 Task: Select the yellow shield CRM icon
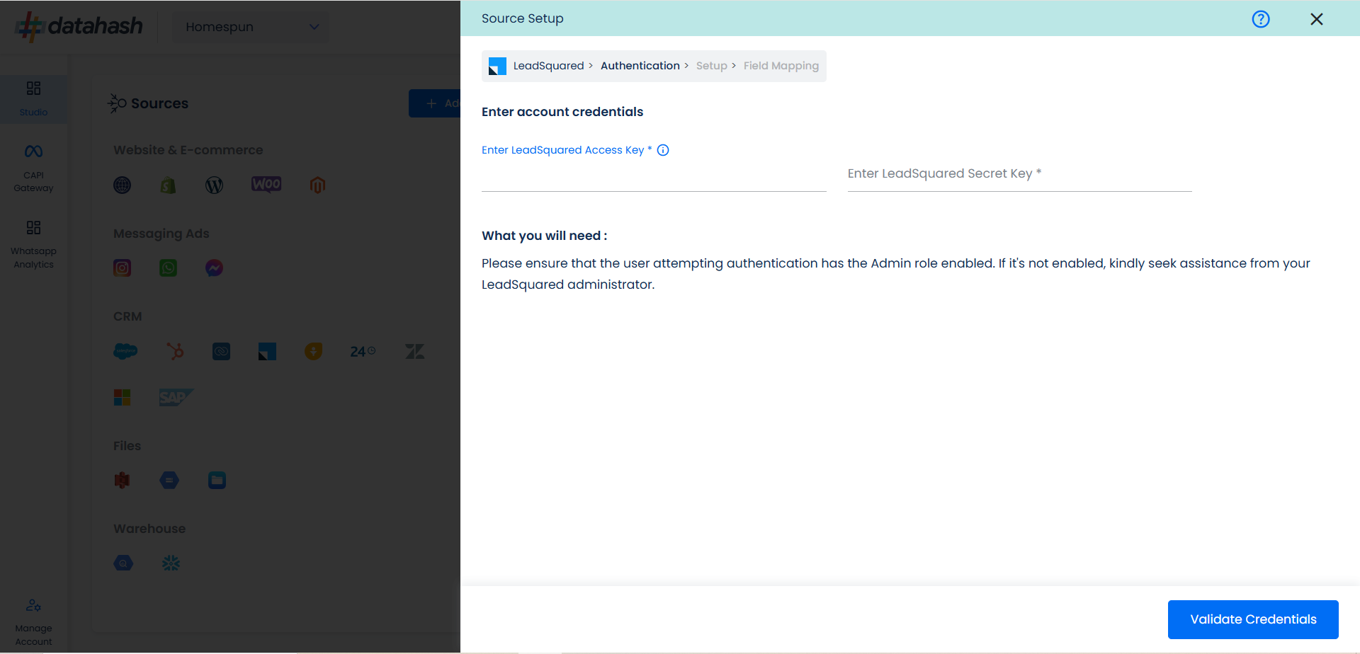pos(313,351)
